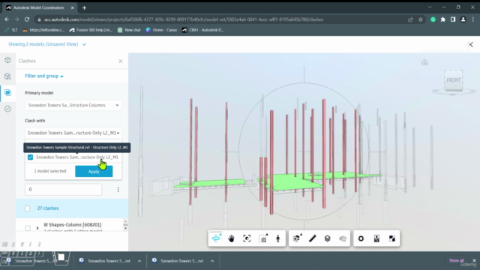Open the second sidebar icon, cube with magnifier
480x270 pixels.
(7, 76)
